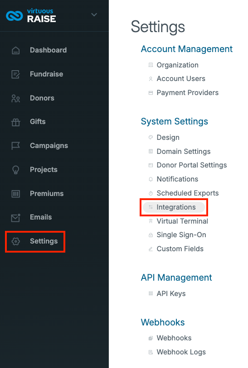
Task: Open Custom Fields
Action: [x=180, y=249]
